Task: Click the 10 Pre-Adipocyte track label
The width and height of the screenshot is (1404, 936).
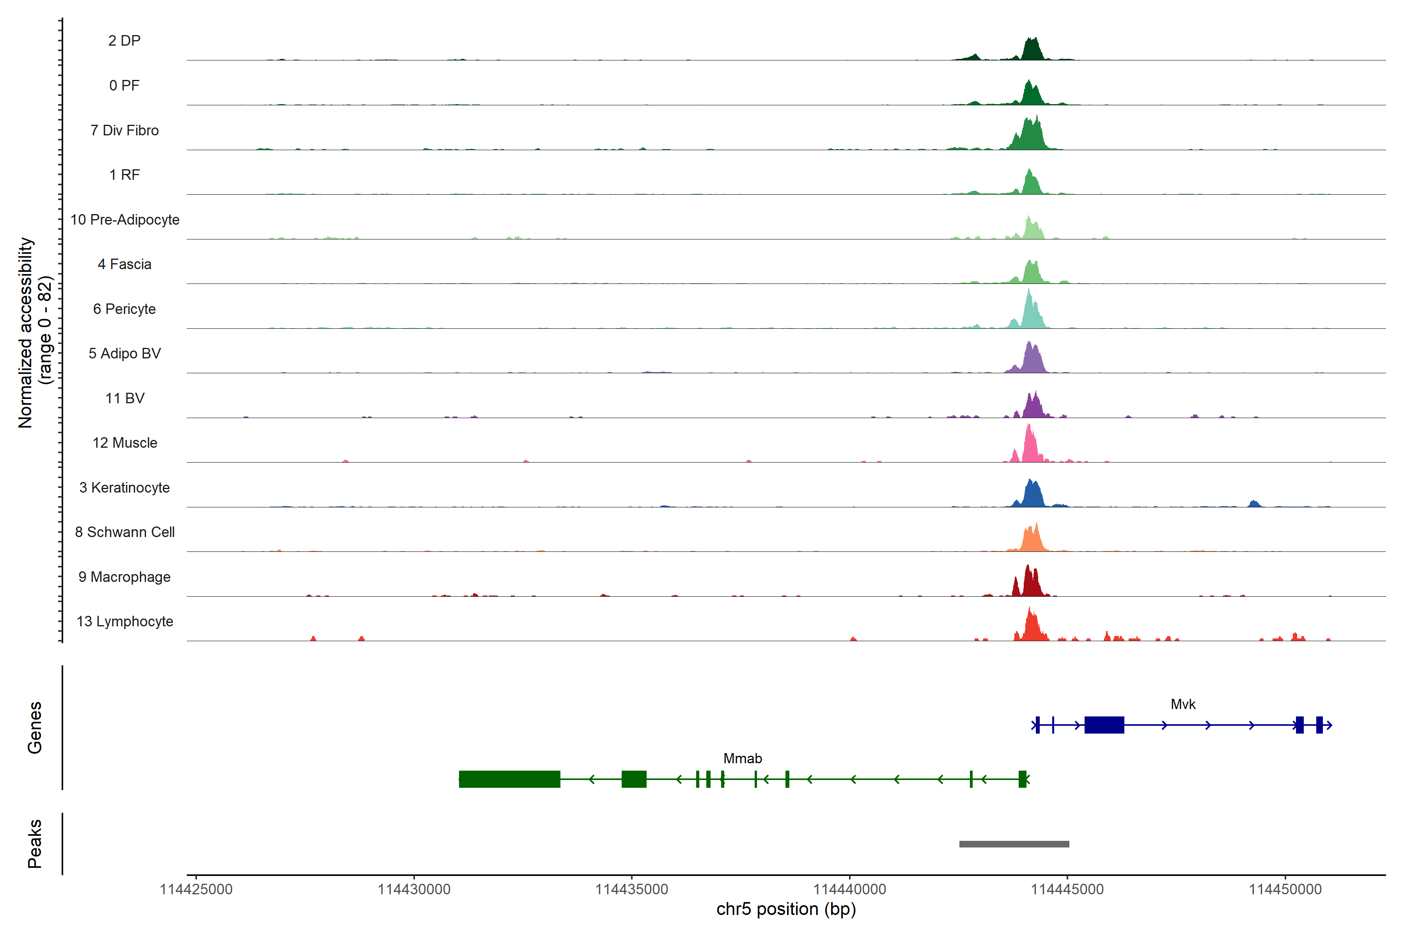Action: (x=124, y=220)
